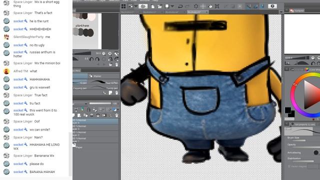Open the CLIP STUDIO grid launcher icon
Image resolution: width=320 pixels, height=180 pixels.
click(x=123, y=6)
